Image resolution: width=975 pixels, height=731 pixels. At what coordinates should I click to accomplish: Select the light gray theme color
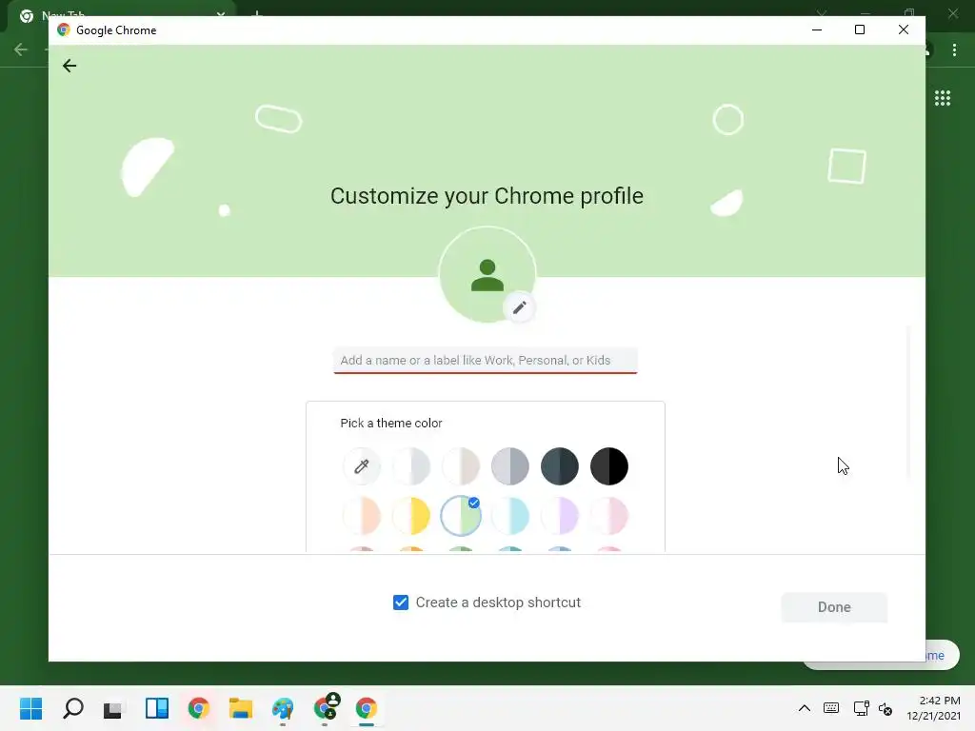(x=411, y=466)
